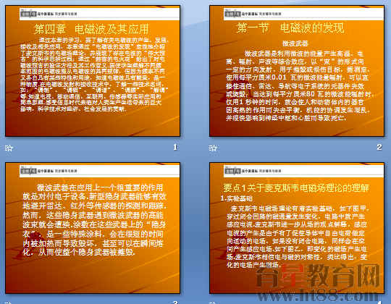Click the body paragraph in slide 3
Viewport: 391px width, 304px height.
pyautogui.click(x=94, y=220)
